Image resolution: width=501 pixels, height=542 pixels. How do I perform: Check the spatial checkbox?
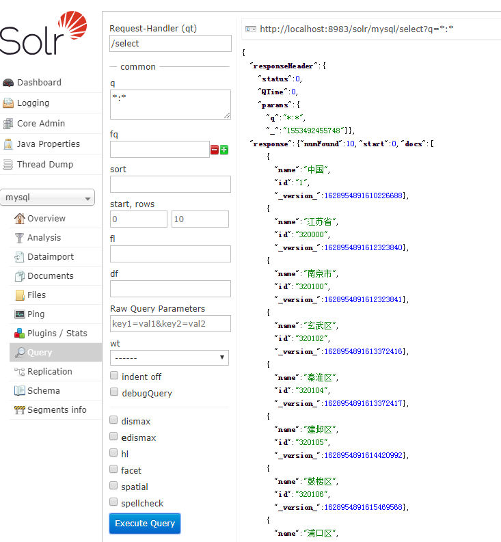pos(113,485)
